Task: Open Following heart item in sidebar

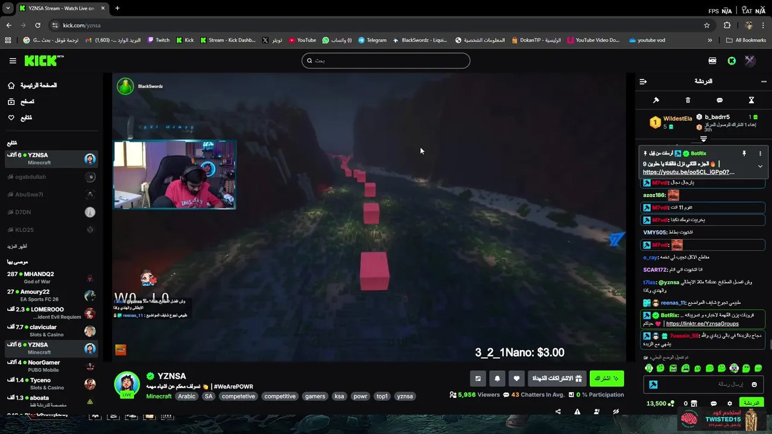Action: coord(19,118)
